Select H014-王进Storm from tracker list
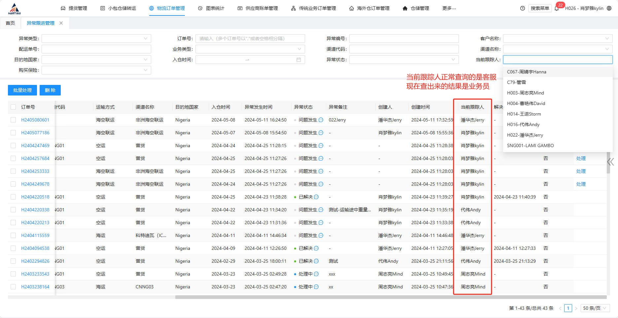 (x=524, y=114)
